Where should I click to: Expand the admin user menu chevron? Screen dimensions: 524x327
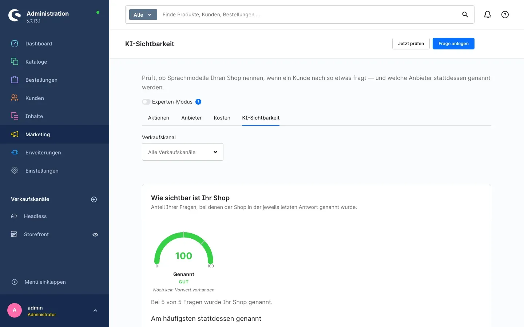pos(95,311)
